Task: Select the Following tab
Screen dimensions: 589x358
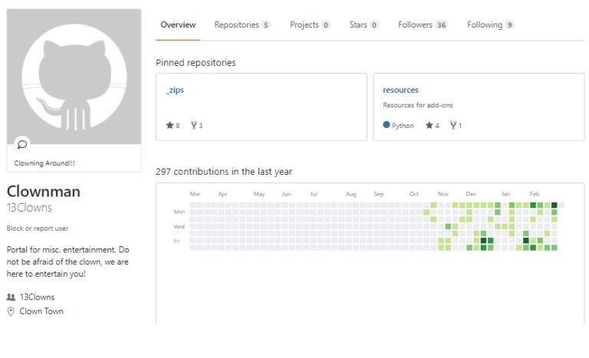Action: [490, 25]
